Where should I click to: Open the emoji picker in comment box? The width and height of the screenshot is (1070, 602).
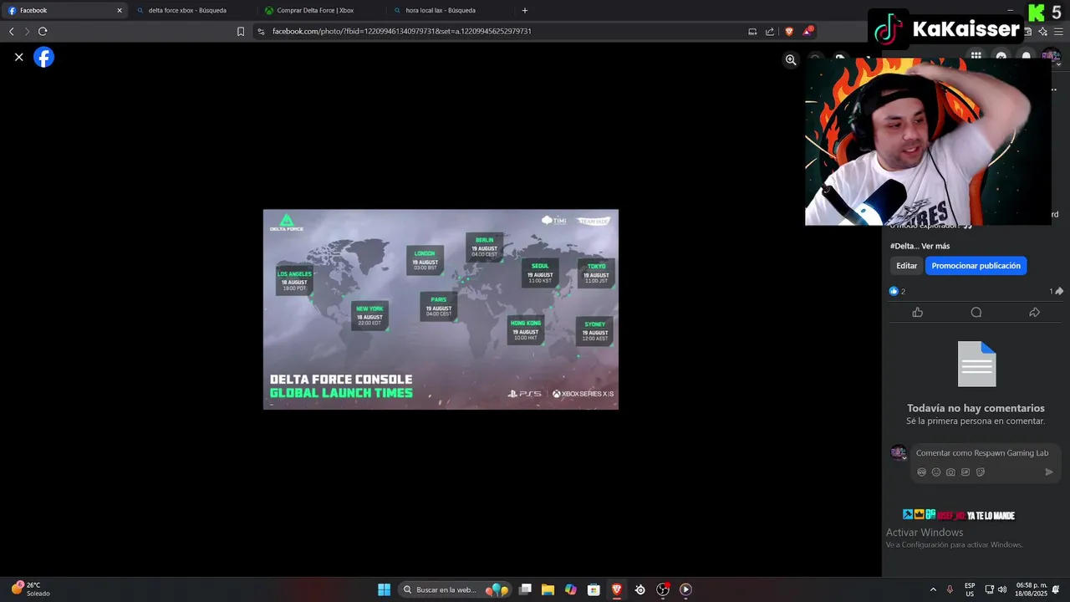(936, 472)
